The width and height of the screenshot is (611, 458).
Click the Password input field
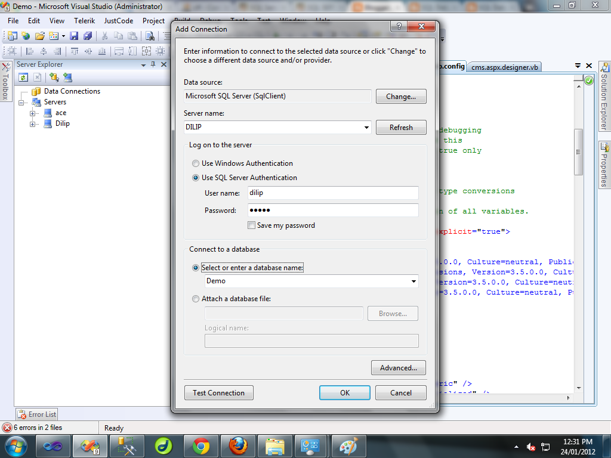[x=333, y=211]
